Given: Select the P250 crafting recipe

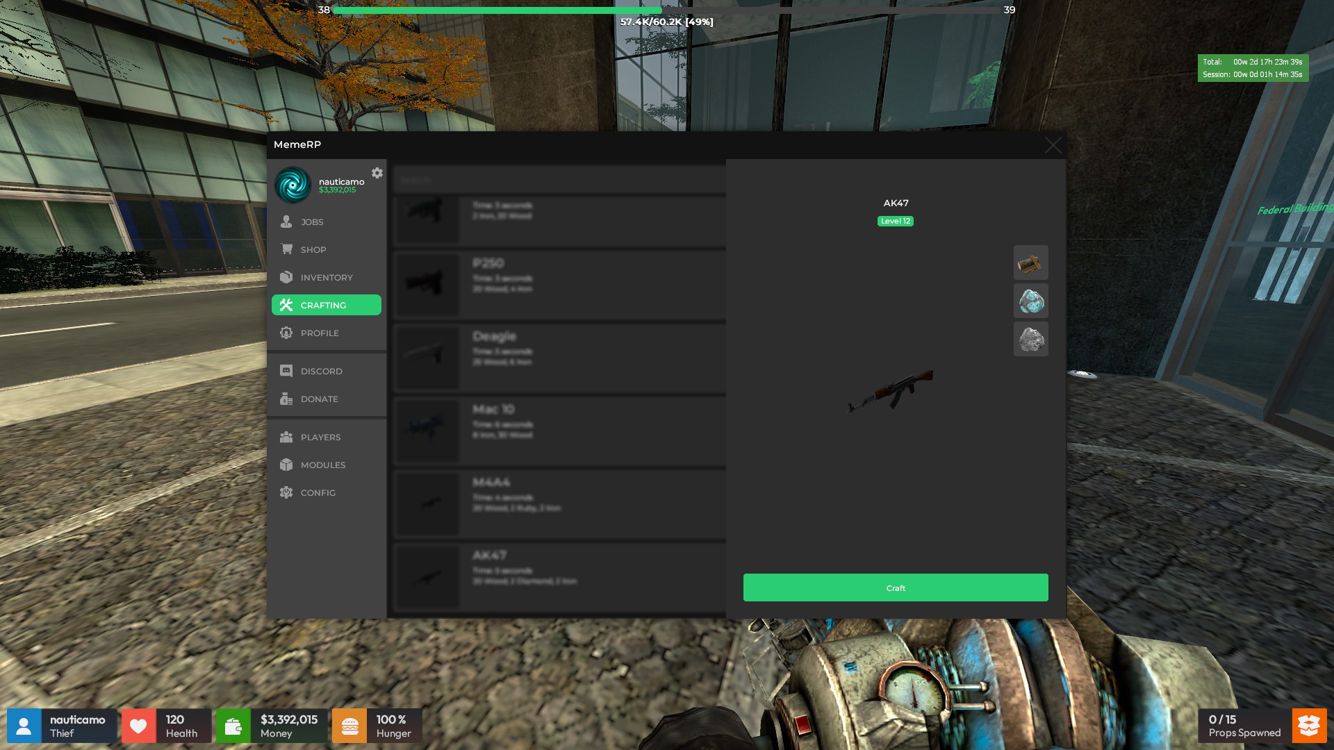Looking at the screenshot, I should point(560,285).
